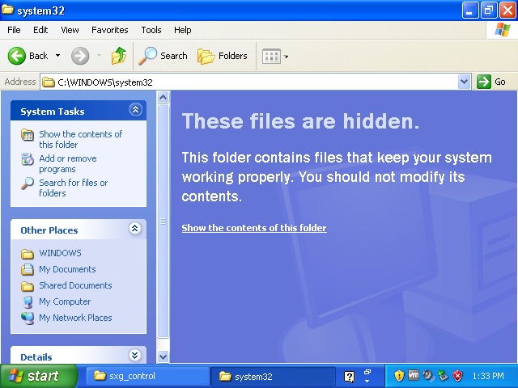Click the Shared Documents folder icon
The height and width of the screenshot is (388, 518).
click(28, 286)
